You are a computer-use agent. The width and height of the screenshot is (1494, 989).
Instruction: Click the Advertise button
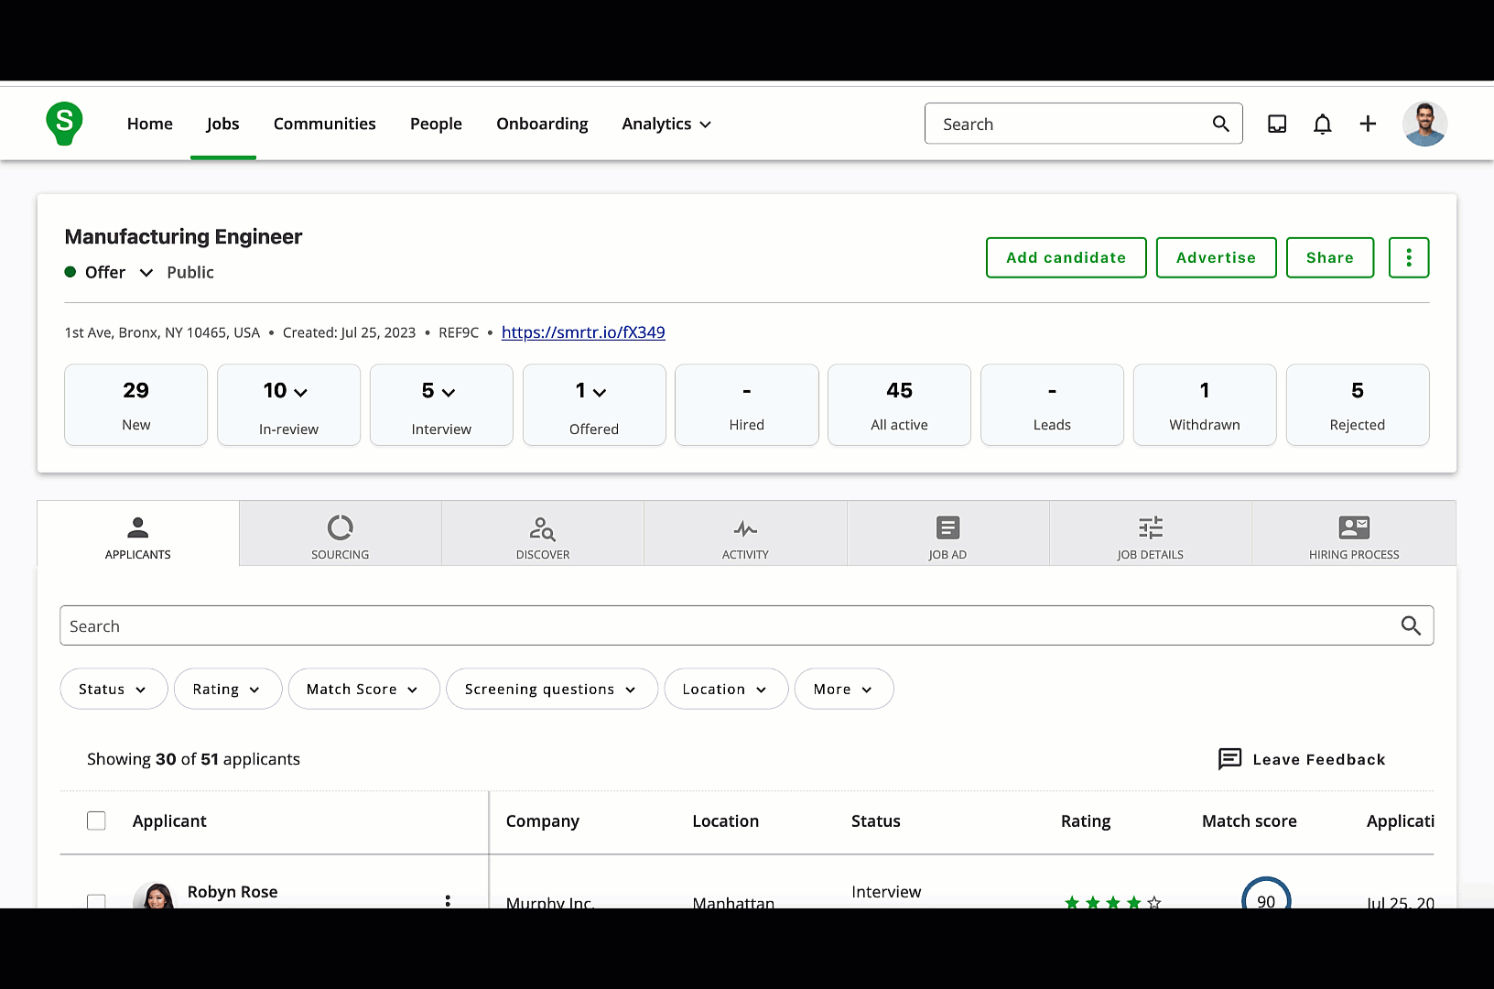(x=1216, y=257)
